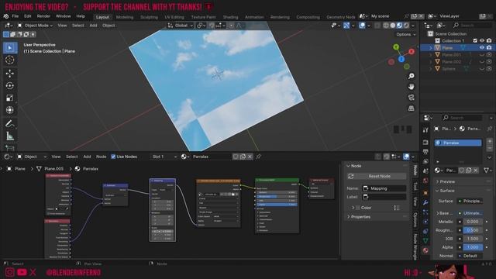Open the YouTube icon in bottom banner

(22, 272)
